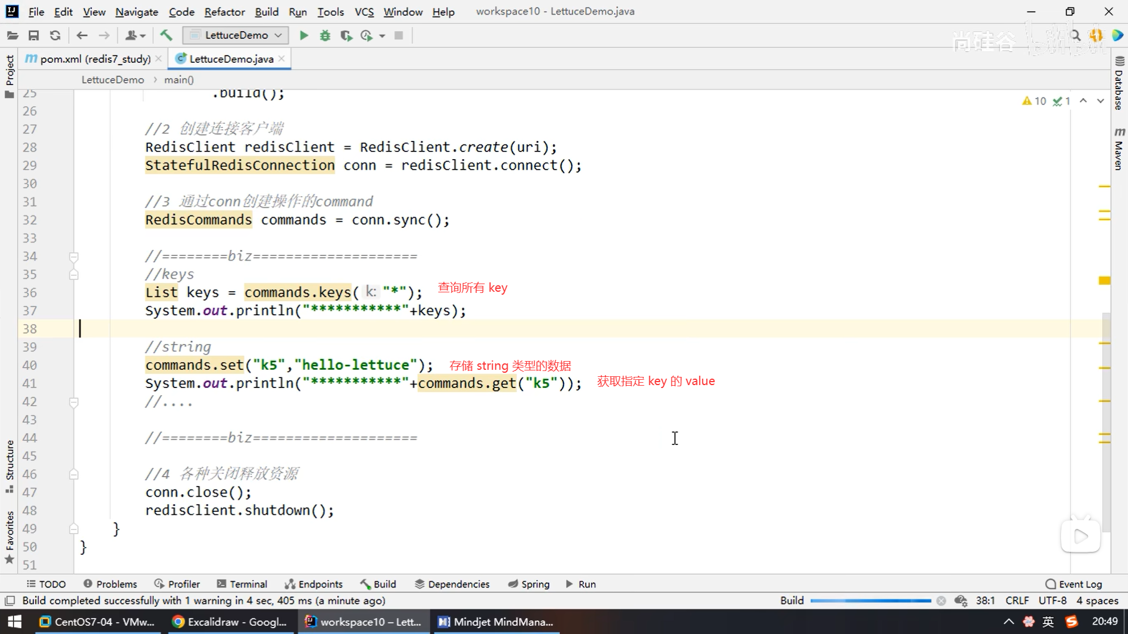The height and width of the screenshot is (634, 1128).
Task: Run with coverage shield icon
Action: tap(346, 36)
